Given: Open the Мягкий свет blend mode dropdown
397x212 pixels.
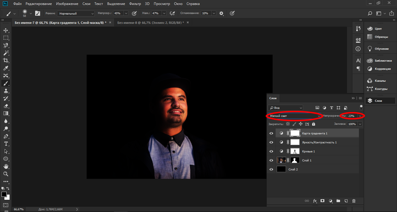Looking at the screenshot, I should click(x=294, y=116).
